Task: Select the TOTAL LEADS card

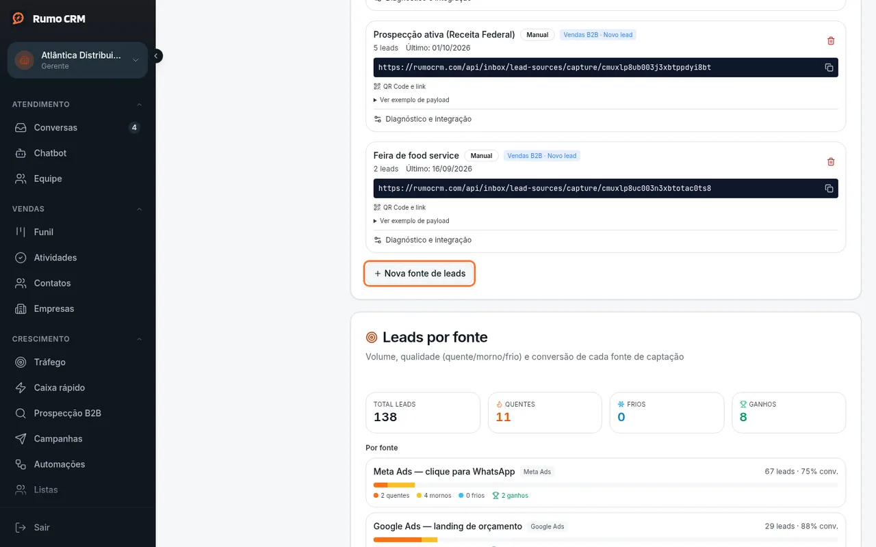Action: (x=423, y=412)
